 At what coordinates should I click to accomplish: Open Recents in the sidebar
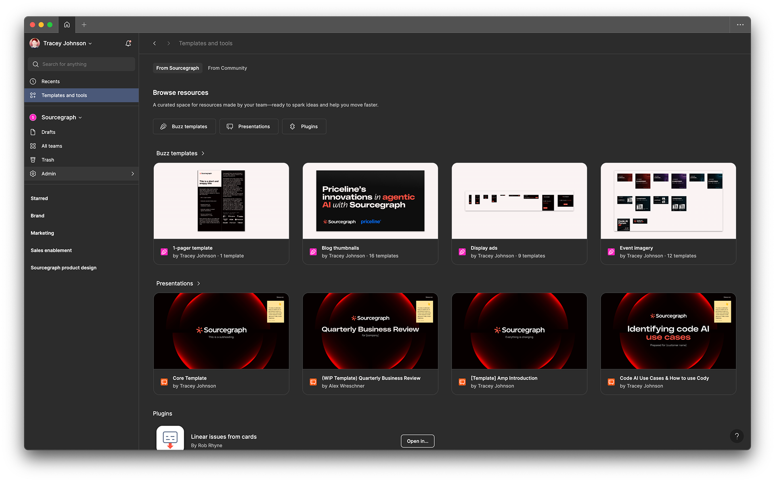(82, 82)
